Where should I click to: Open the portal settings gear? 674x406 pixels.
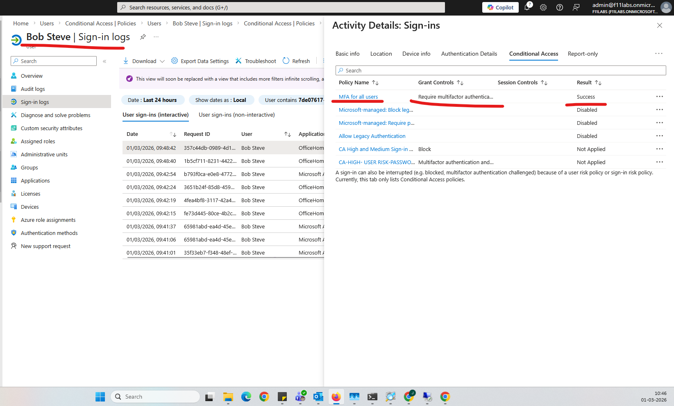(x=543, y=7)
